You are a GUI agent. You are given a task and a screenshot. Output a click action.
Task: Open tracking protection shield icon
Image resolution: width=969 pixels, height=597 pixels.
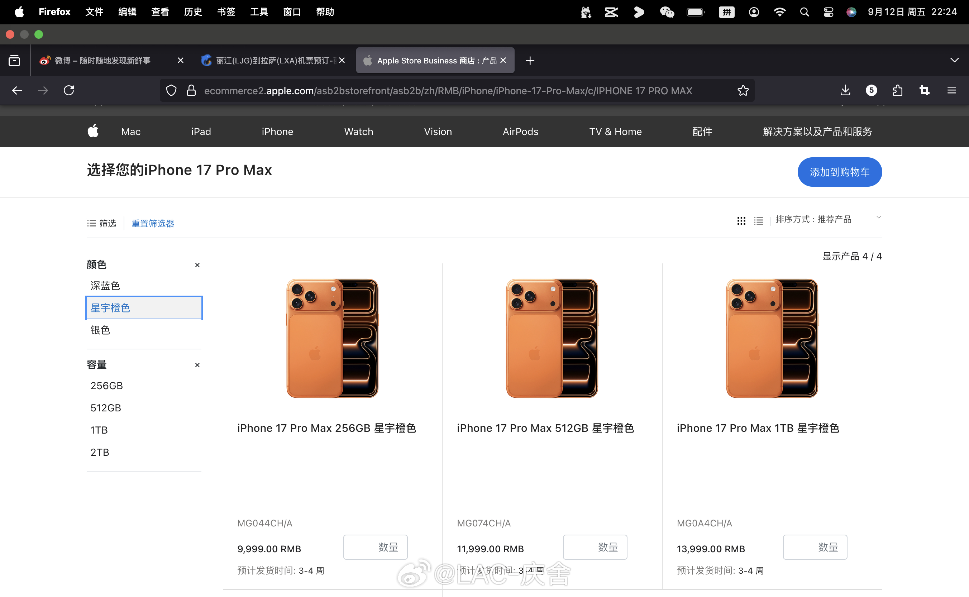171,90
